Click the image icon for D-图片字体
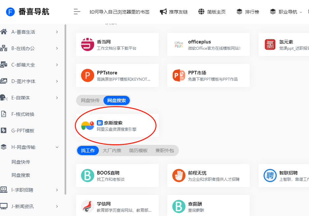This screenshot has width=309, height=216. coord(4,81)
